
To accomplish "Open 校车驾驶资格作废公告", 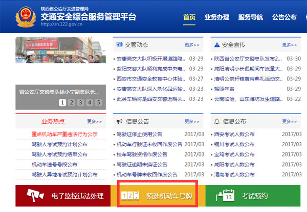I will [x=142, y=154].
